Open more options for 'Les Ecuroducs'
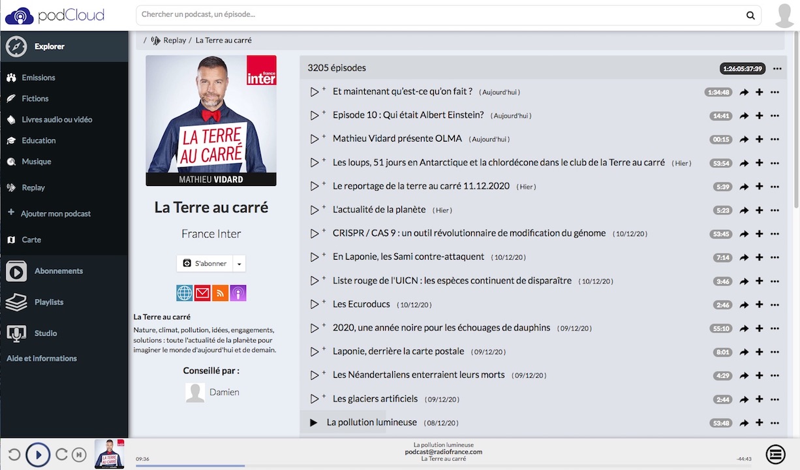Screen dimensions: 800x470 [775, 305]
